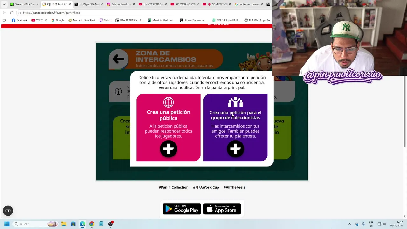This screenshot has width=407, height=229.
Task: Open the FIFA 19 Squad Builder bookmark
Action: 226,20
